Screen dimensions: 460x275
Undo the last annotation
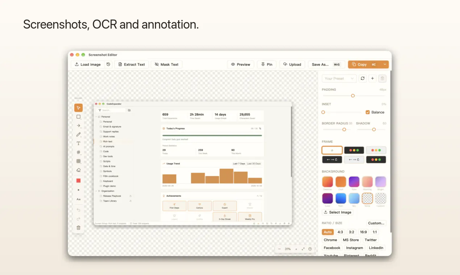tap(79, 210)
